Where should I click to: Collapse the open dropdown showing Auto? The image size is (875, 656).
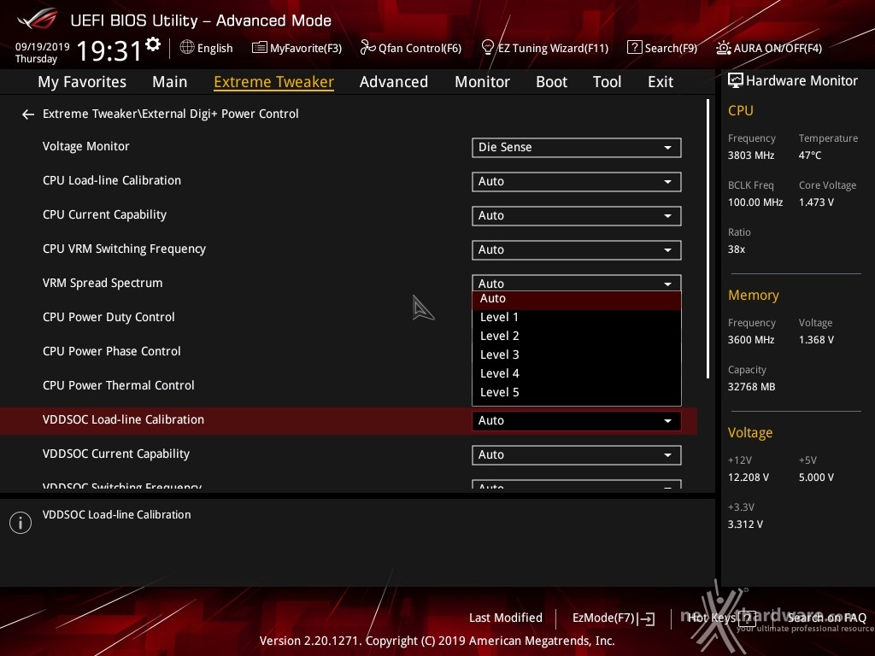point(577,283)
